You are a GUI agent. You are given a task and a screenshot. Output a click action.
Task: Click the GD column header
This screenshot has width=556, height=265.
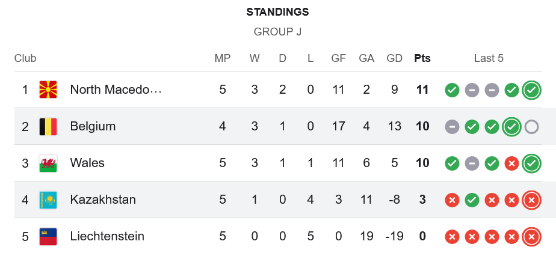point(395,58)
